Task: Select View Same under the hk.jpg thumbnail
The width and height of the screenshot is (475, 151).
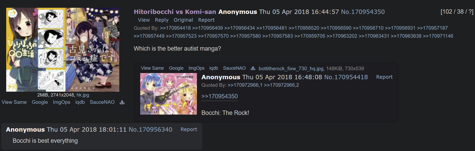Action: tap(14, 102)
